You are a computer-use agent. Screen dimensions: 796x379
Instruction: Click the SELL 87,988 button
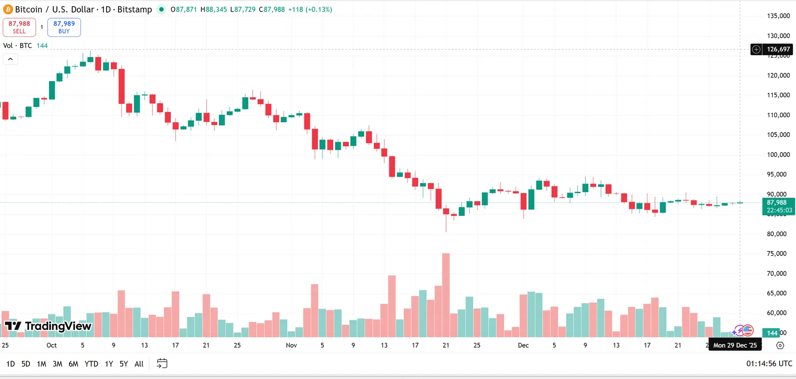click(19, 27)
